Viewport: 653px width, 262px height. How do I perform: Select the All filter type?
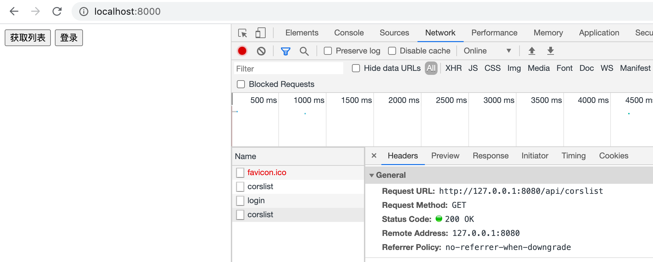431,68
